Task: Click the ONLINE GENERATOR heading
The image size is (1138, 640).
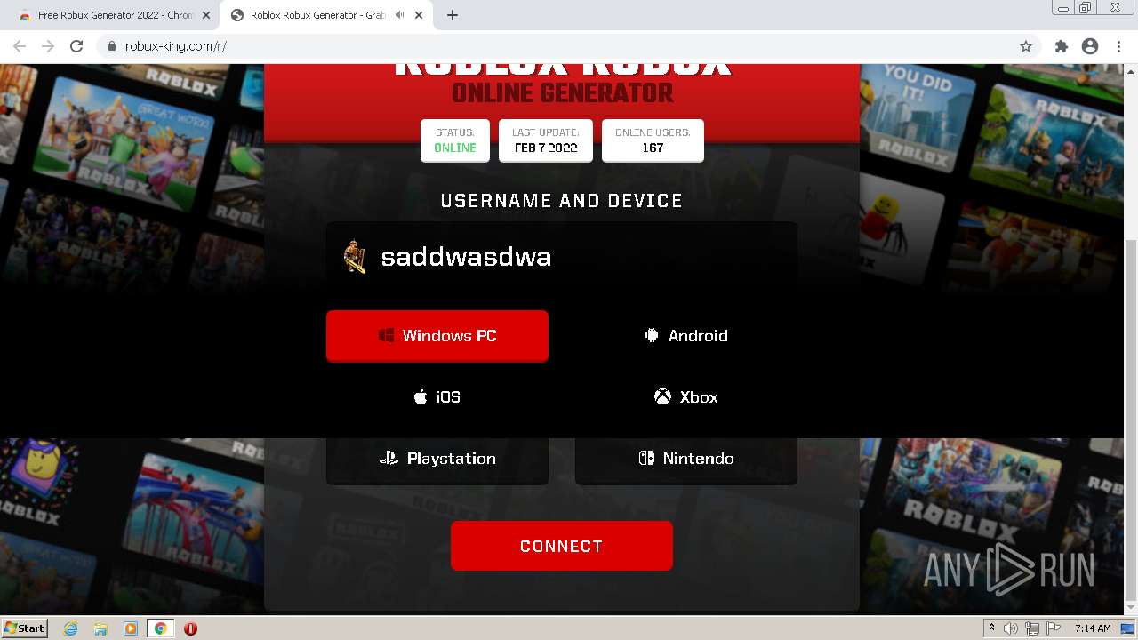Action: tap(562, 92)
